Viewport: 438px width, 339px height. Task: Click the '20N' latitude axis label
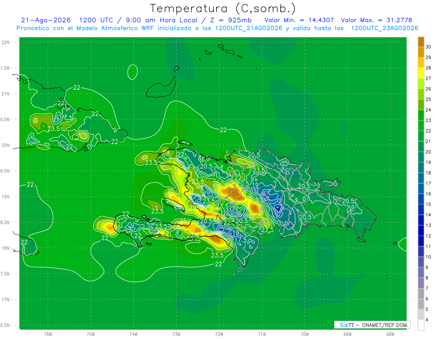click(x=6, y=145)
